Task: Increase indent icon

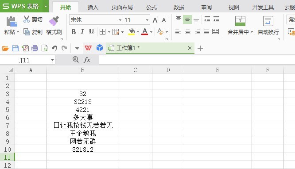Action: coord(216,19)
